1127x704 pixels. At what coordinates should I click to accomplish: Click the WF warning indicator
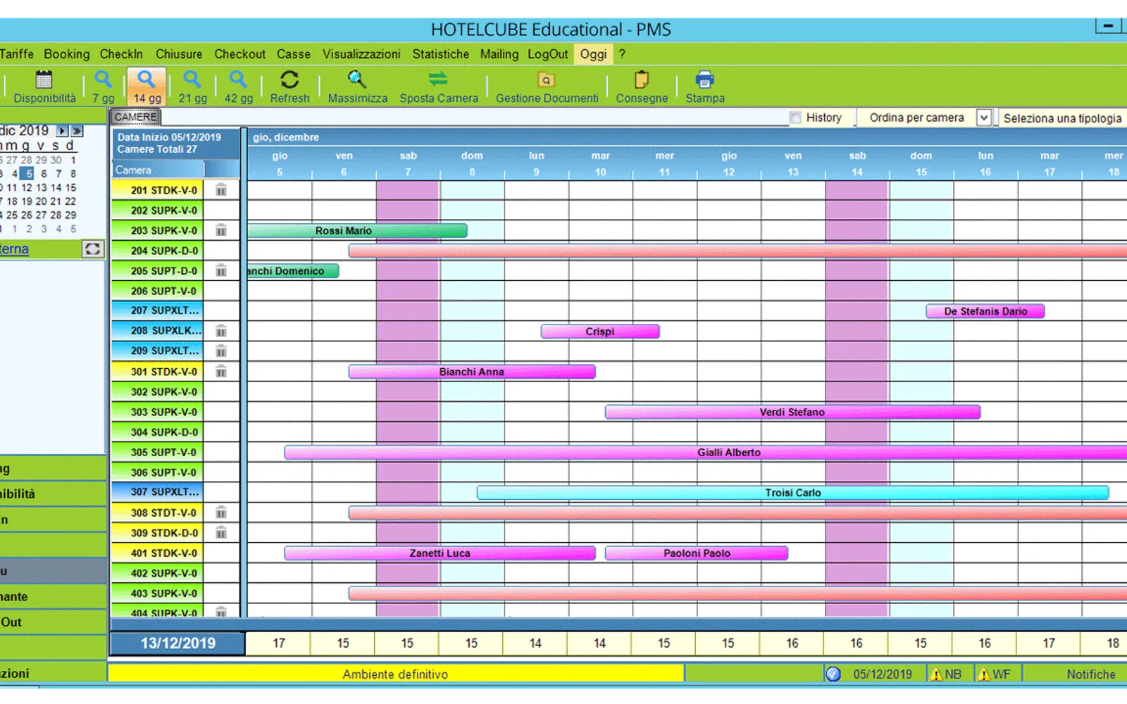[994, 674]
